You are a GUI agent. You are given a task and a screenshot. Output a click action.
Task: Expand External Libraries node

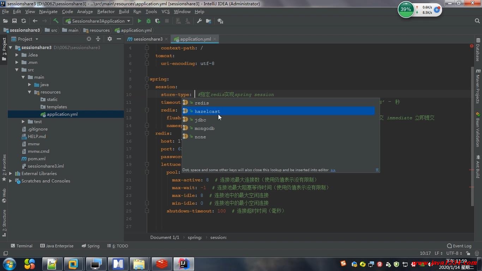11,174
